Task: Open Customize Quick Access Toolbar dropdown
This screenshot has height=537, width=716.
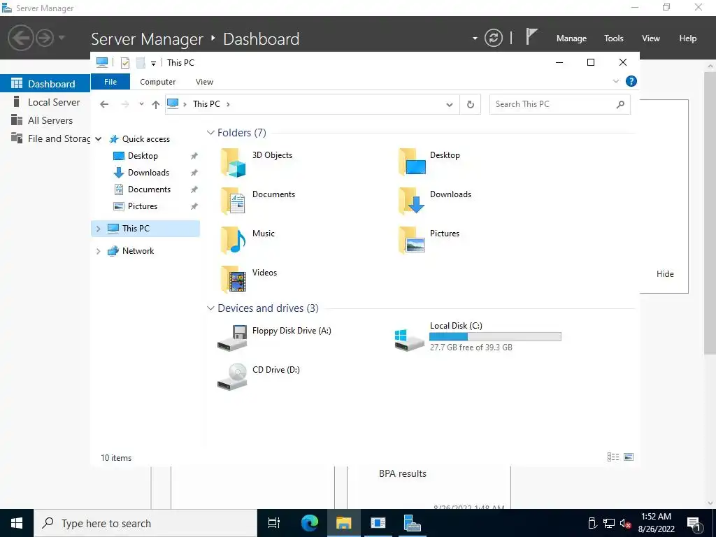Action: 153,63
